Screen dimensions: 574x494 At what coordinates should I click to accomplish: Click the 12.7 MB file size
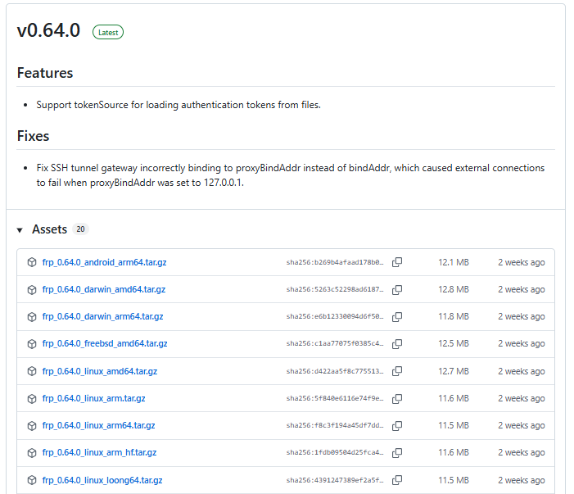pos(454,371)
